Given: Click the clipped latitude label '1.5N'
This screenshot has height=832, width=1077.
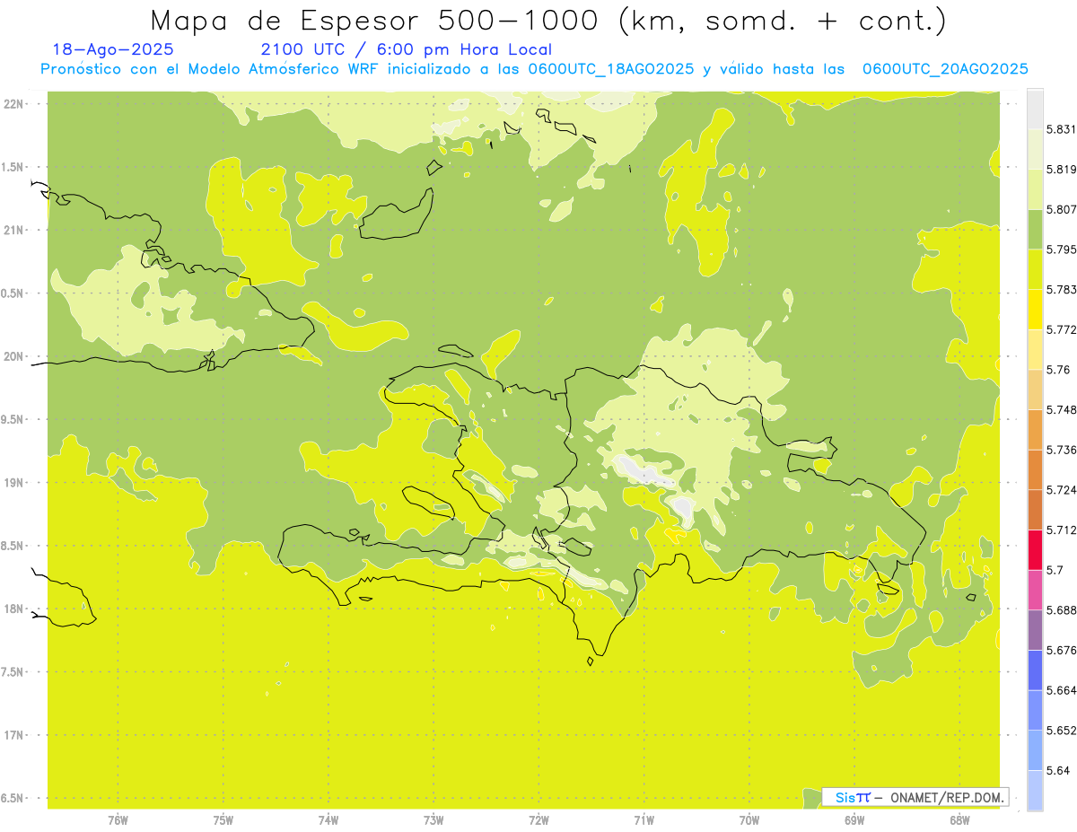Looking at the screenshot, I should point(14,168).
